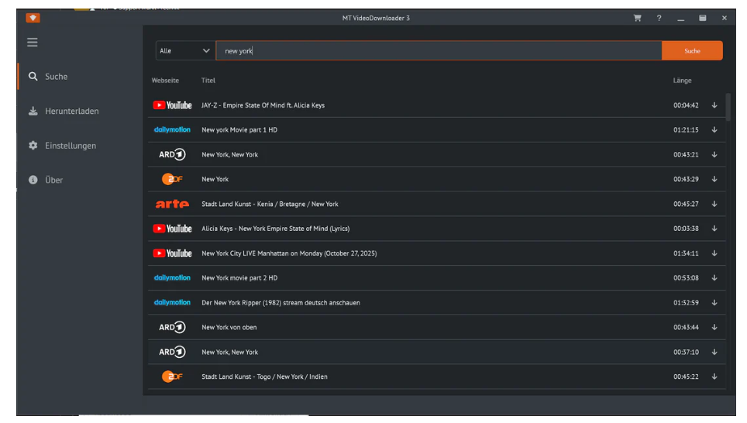747x423 pixels.
Task: Click duration 00:04:42
Action: click(x=686, y=105)
